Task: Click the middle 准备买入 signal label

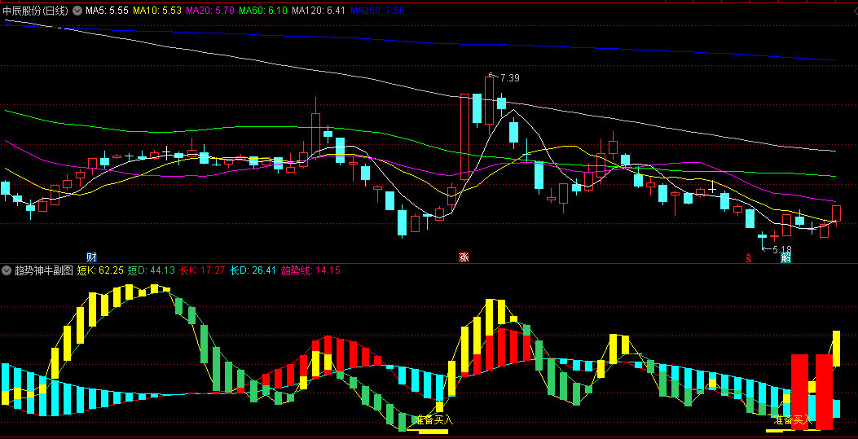Action: tap(434, 420)
